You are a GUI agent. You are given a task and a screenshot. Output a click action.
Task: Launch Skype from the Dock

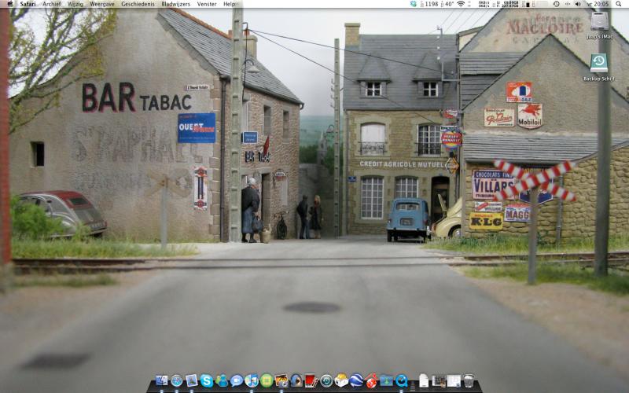coord(206,380)
